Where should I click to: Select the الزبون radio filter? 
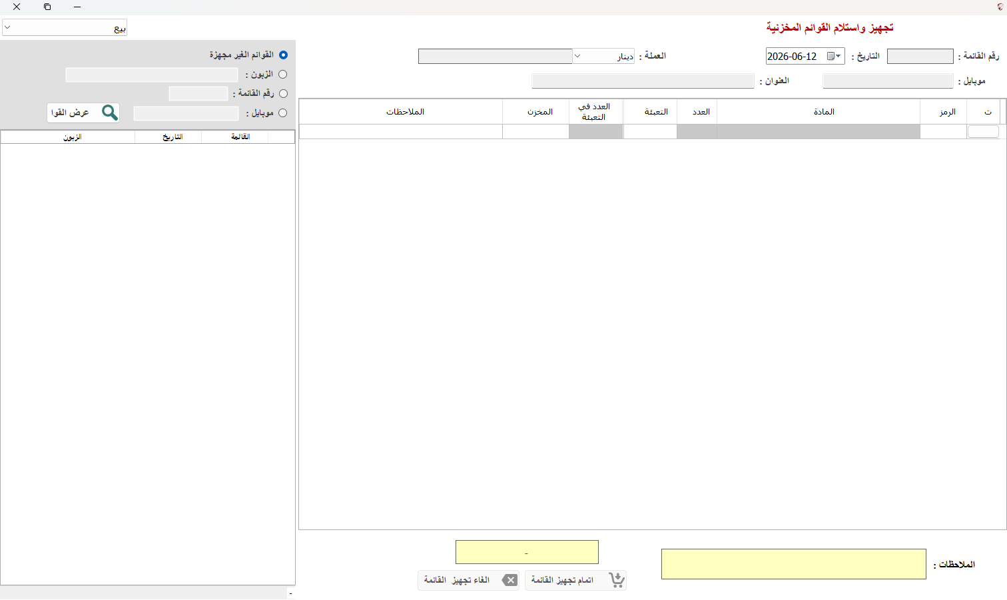[x=282, y=75]
